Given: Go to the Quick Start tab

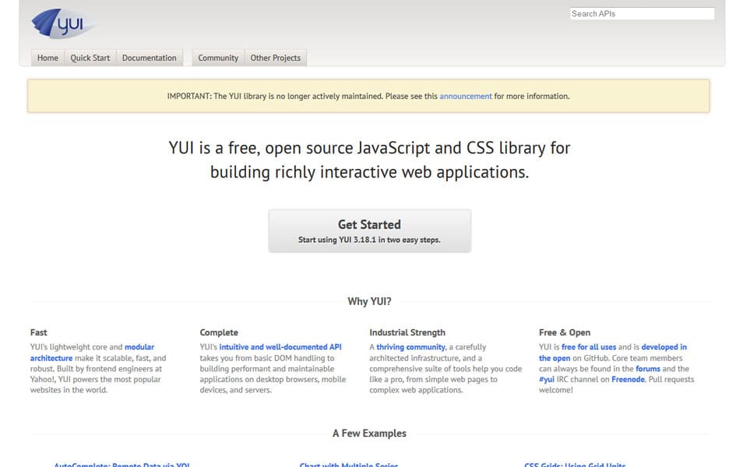Looking at the screenshot, I should [90, 58].
